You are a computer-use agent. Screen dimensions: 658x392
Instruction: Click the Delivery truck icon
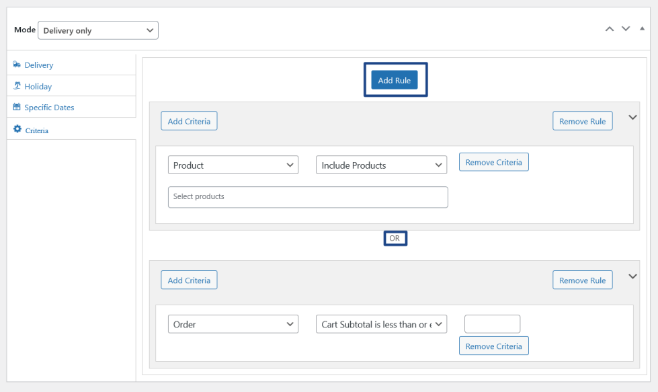(x=17, y=65)
